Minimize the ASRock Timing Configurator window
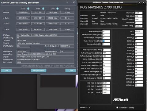The image size is (147, 111). pos(140,3)
